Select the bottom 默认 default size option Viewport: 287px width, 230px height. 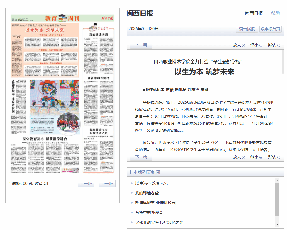click(279, 157)
